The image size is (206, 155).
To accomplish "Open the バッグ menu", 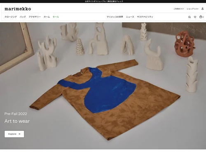I will tap(23, 17).
